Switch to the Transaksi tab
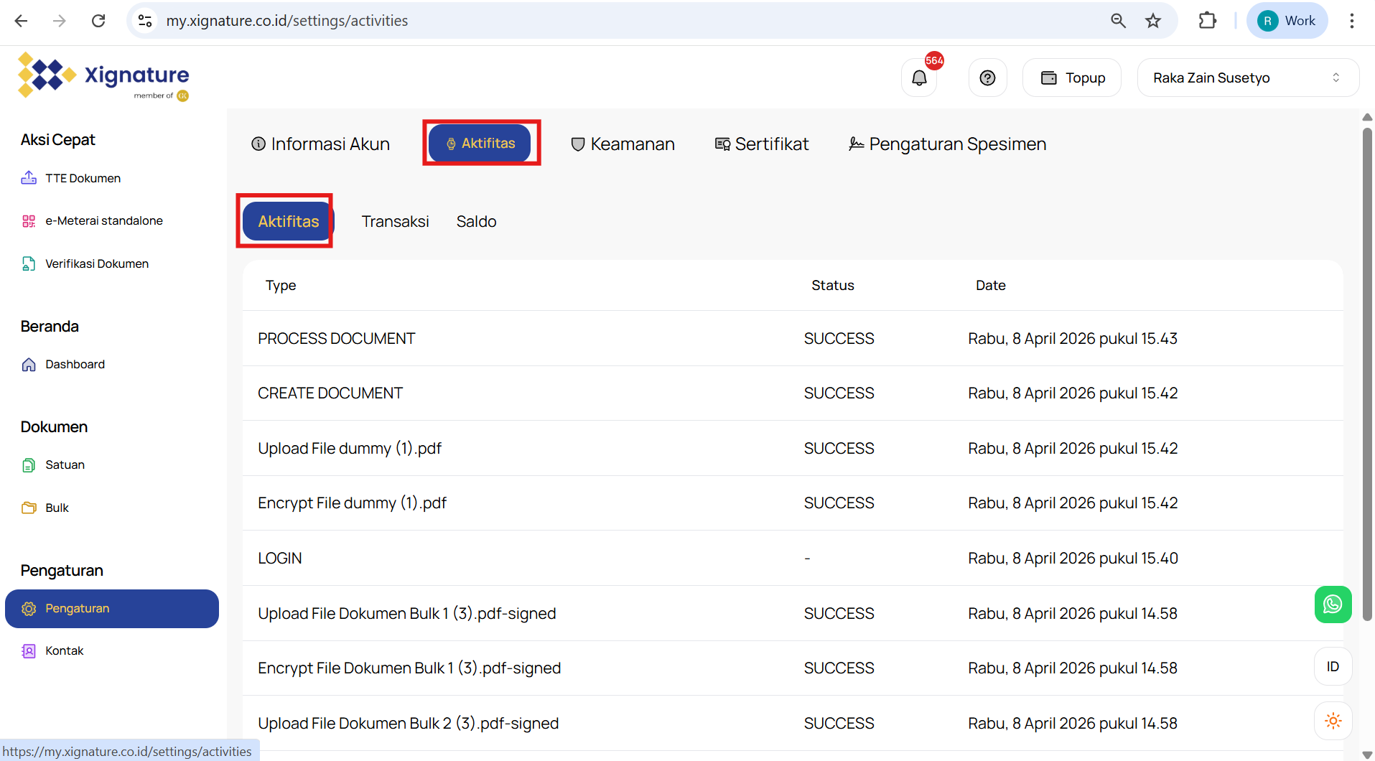This screenshot has width=1375, height=761. (395, 221)
